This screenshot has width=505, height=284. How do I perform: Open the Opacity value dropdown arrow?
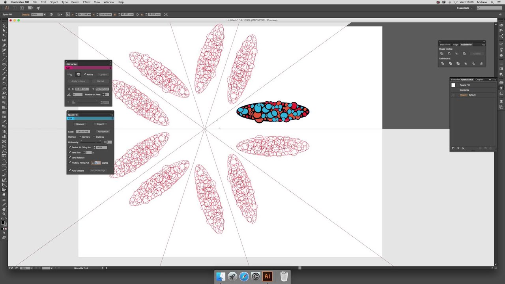tap(45, 15)
